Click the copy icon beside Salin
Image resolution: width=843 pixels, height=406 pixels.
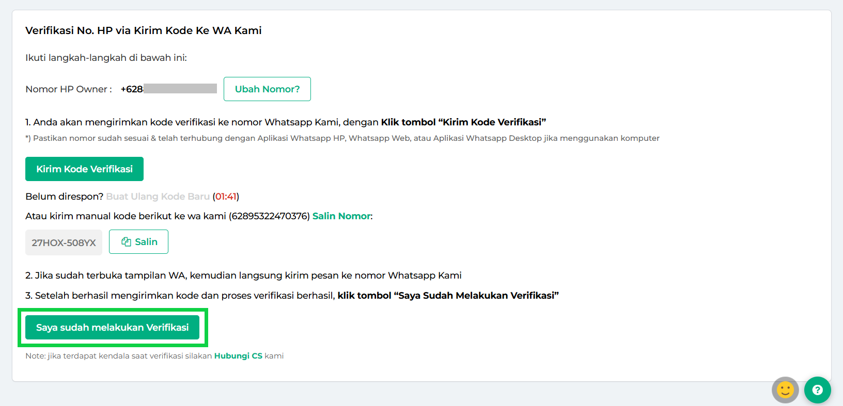[126, 242]
